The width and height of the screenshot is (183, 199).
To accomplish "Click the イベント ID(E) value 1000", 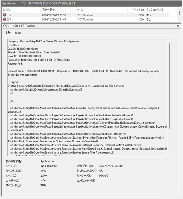I will [x=43, y=171].
